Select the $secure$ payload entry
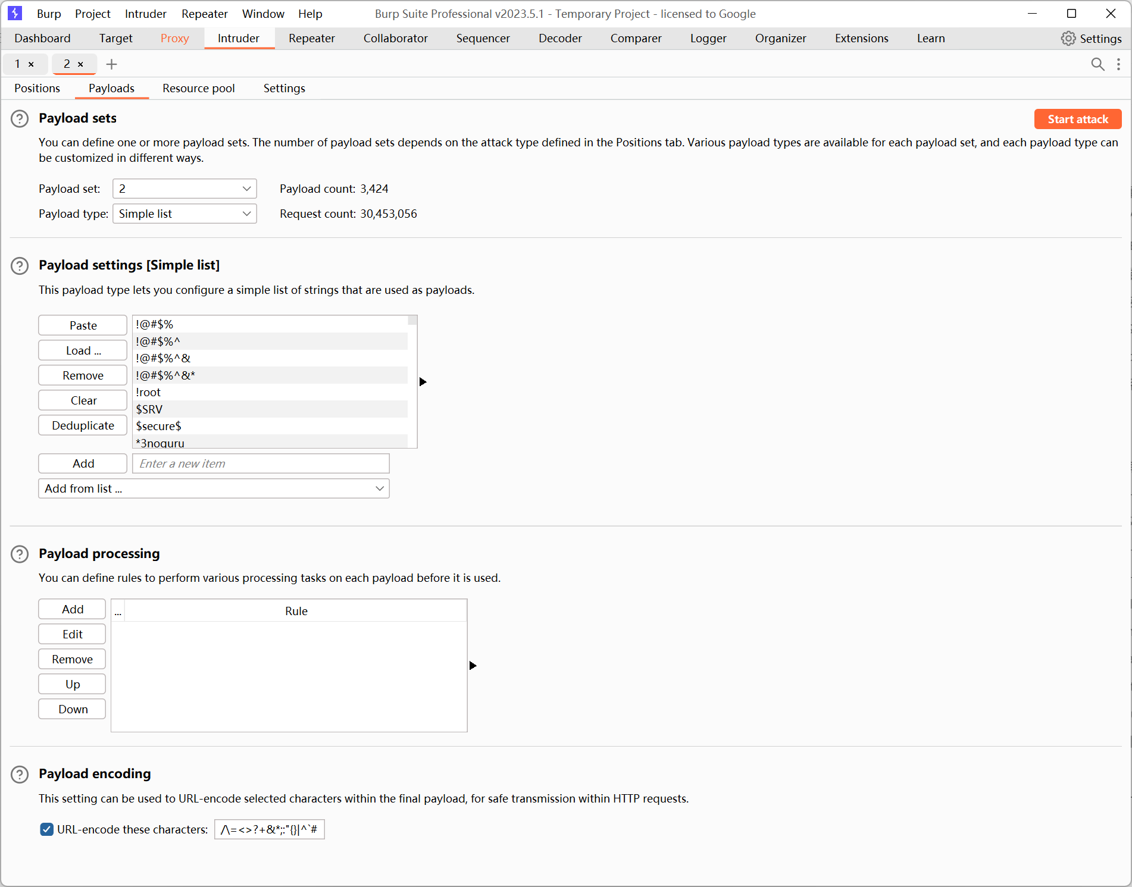This screenshot has height=887, width=1132. [271, 426]
